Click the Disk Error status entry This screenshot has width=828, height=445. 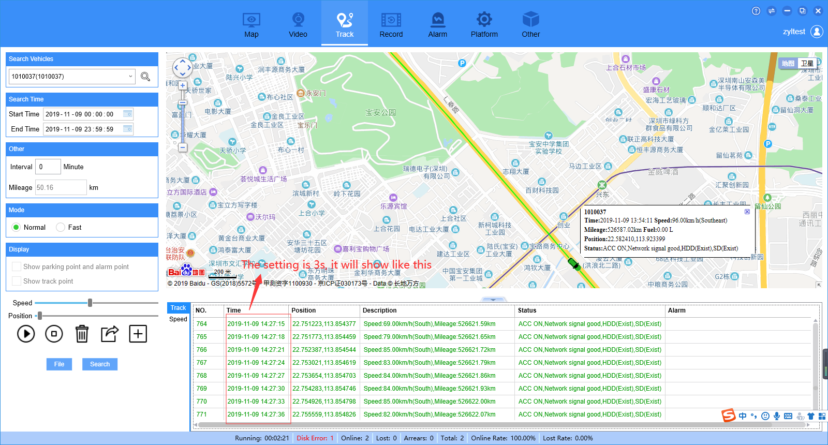pyautogui.click(x=315, y=438)
